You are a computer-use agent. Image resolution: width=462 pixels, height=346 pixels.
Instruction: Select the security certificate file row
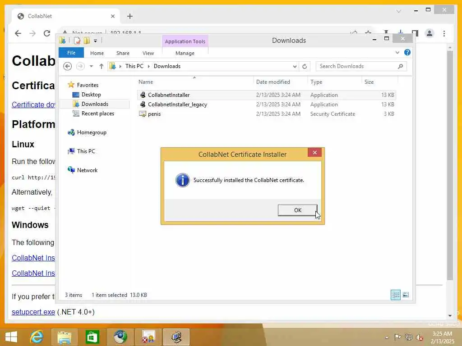pos(267,114)
